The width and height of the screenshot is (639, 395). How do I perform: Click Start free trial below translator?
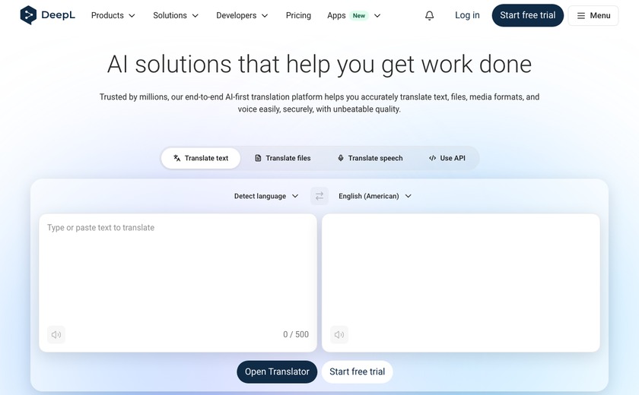click(x=357, y=371)
